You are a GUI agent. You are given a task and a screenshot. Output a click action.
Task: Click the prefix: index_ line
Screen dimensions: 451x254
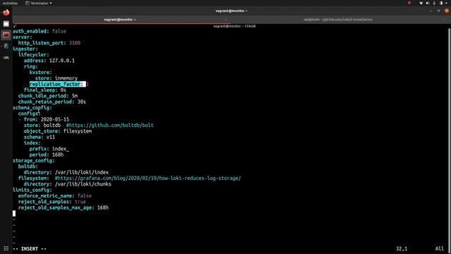(x=49, y=149)
